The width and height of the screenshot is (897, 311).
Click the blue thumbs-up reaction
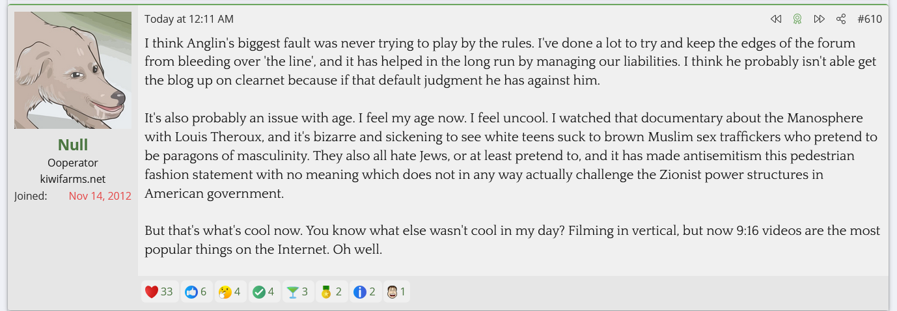(195, 292)
